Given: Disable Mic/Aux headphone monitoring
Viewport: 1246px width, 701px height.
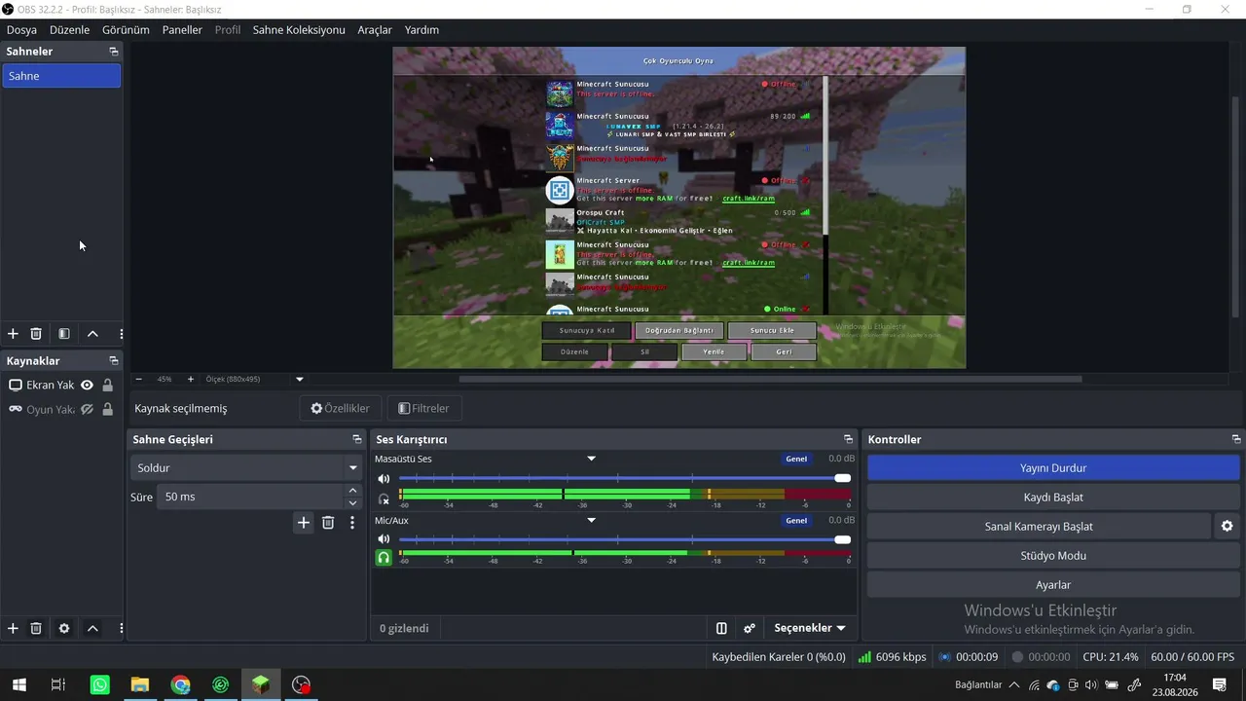Looking at the screenshot, I should pyautogui.click(x=384, y=558).
